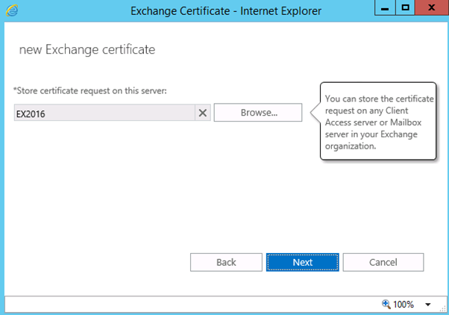Cancel the new certificate wizard
This screenshot has width=449, height=315.
click(383, 262)
